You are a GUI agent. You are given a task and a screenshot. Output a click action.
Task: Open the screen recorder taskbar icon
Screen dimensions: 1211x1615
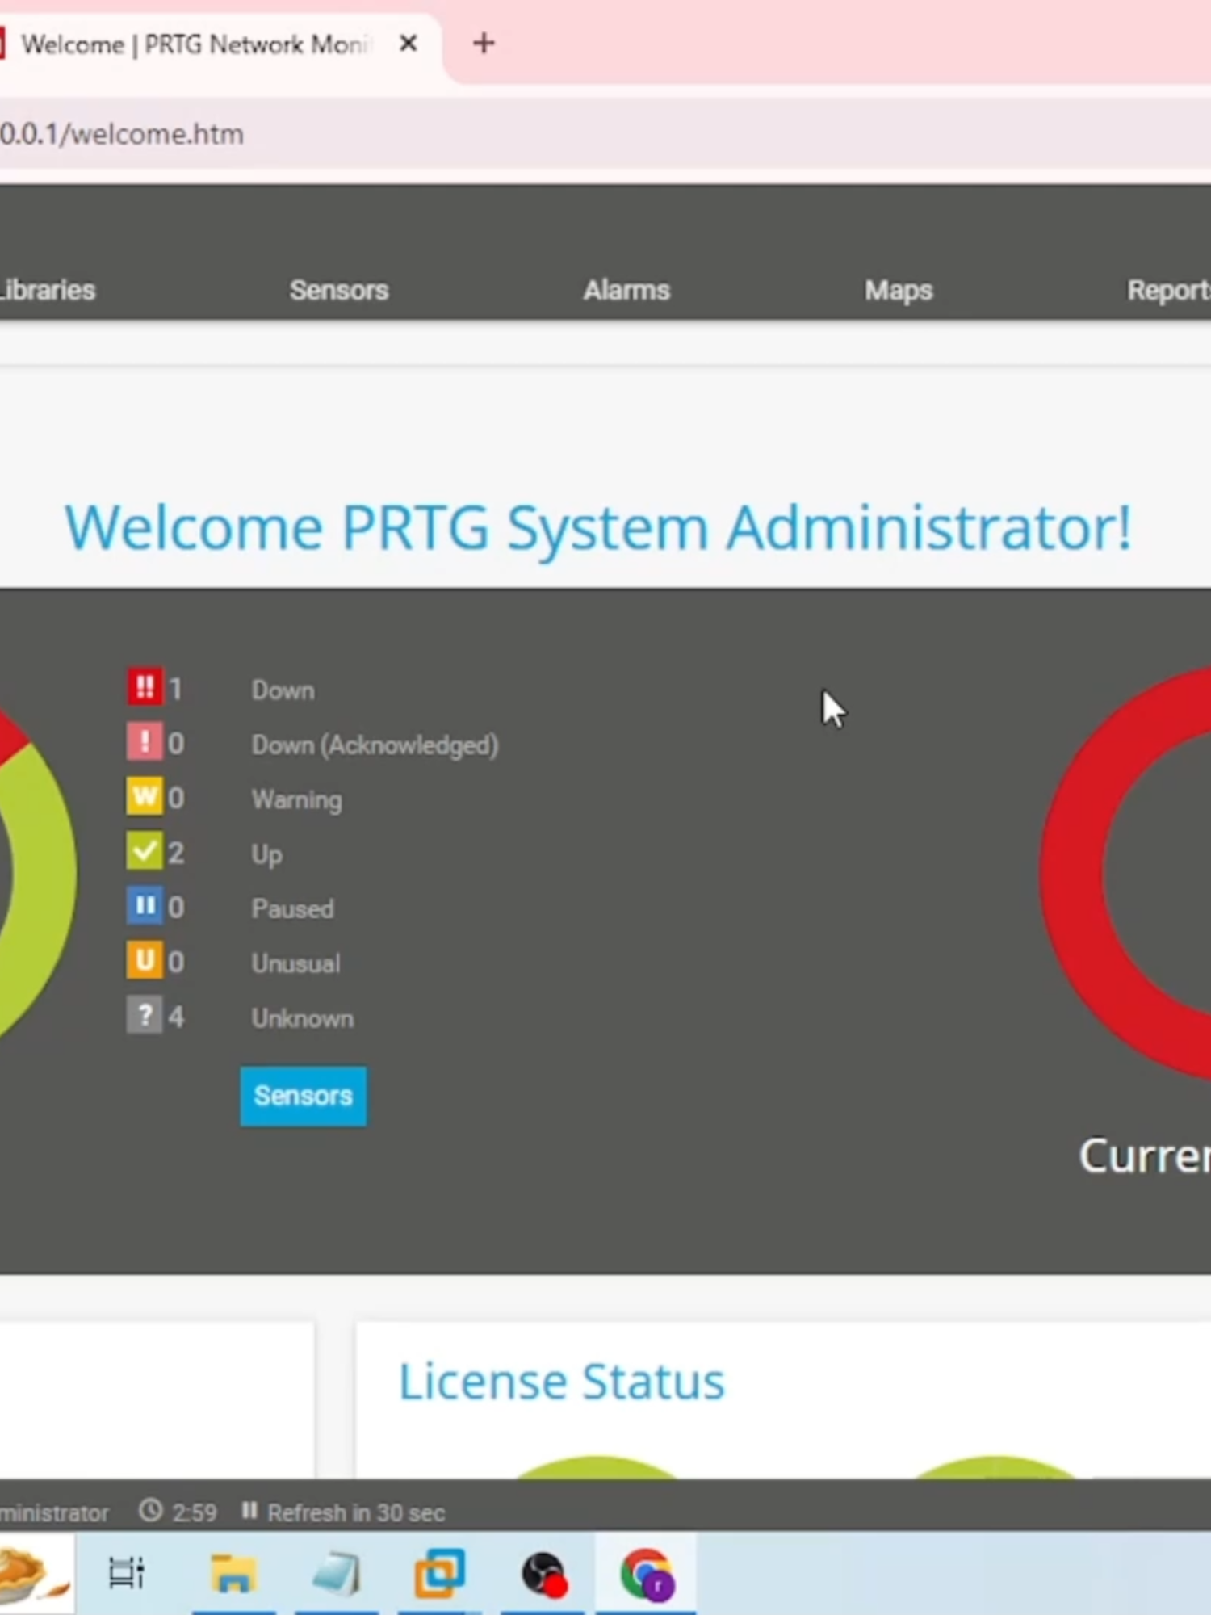click(x=543, y=1575)
